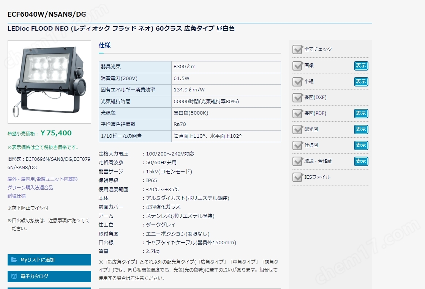Toggle the 小組 checkbox
This screenshot has height=289, width=425.
tap(297, 82)
